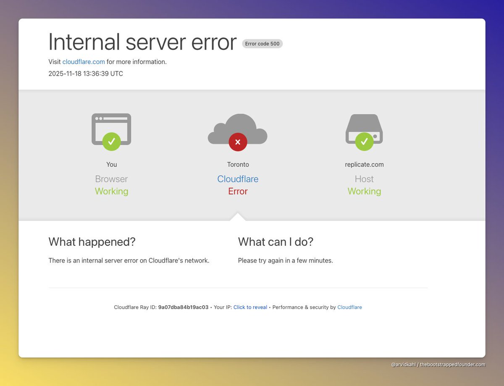Click the Browser label
Viewport: 504px width, 386px height.
pyautogui.click(x=111, y=179)
